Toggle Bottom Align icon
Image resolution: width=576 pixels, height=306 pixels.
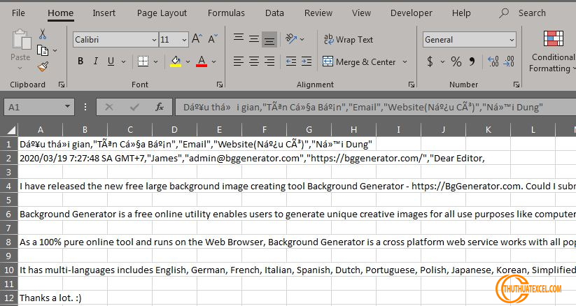pyautogui.click(x=269, y=39)
